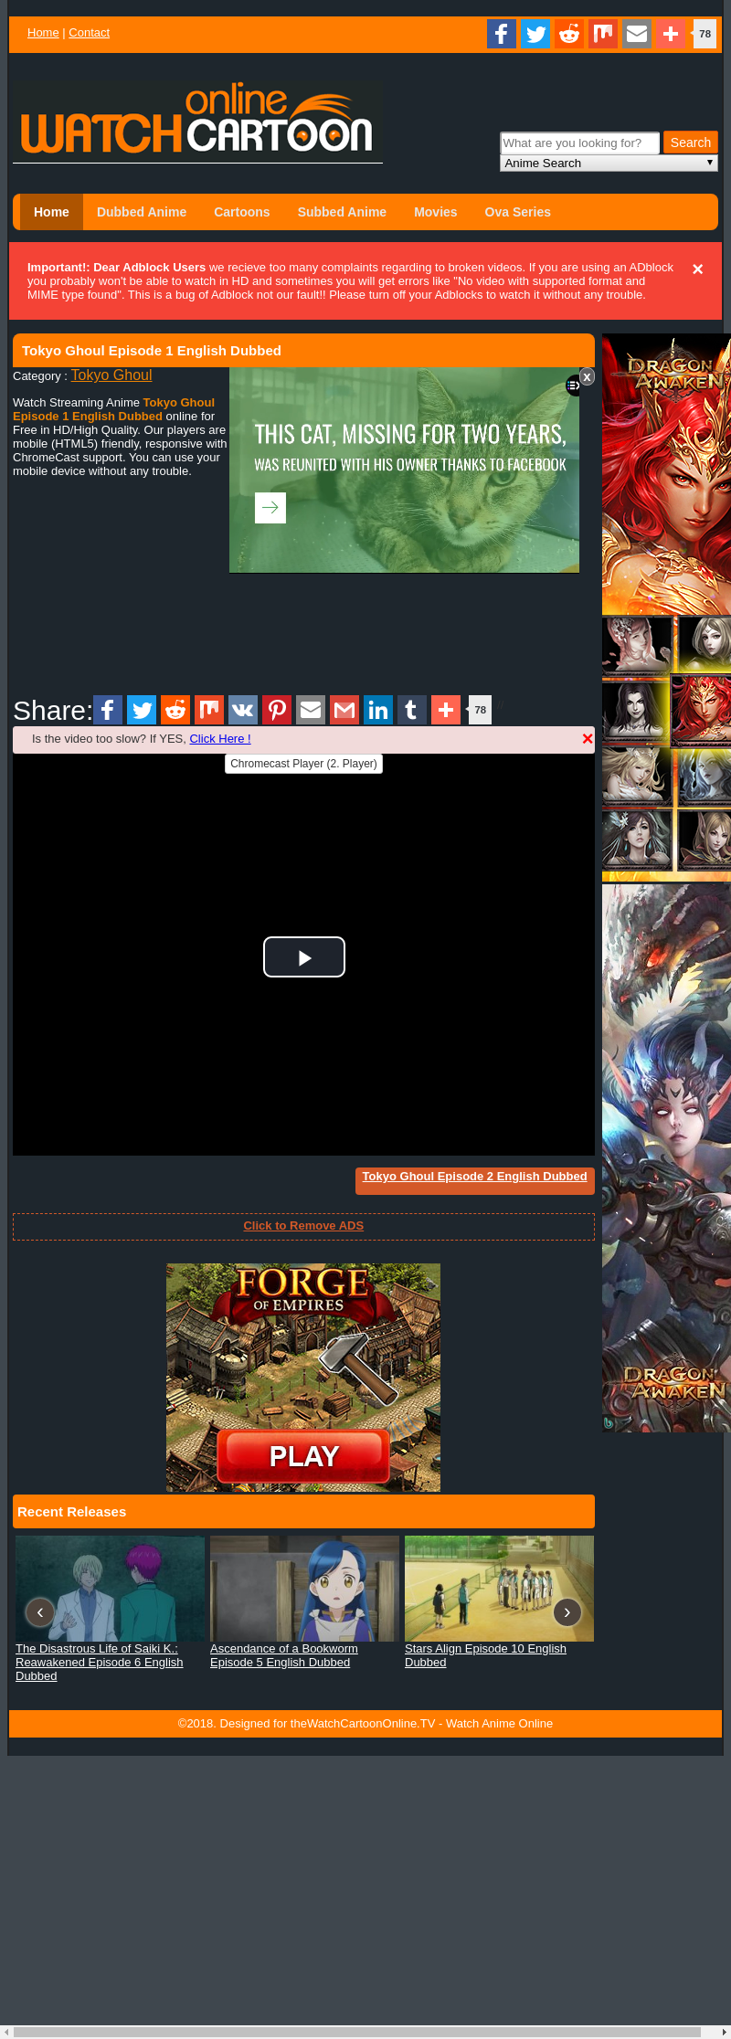
Task: Click the 'What are you looking for?' field
Action: click(x=579, y=143)
